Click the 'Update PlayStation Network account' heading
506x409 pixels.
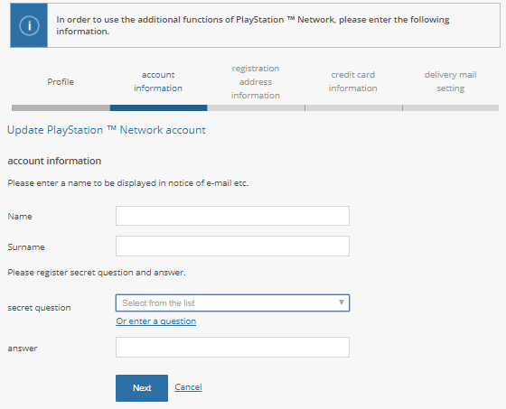click(x=107, y=130)
